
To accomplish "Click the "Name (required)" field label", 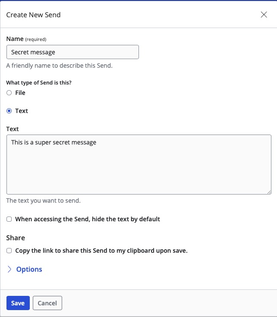I will (26, 39).
